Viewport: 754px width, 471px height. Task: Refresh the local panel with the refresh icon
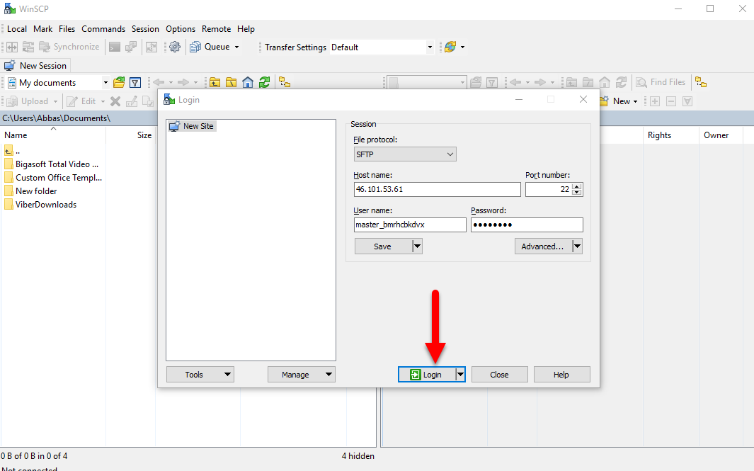click(265, 82)
